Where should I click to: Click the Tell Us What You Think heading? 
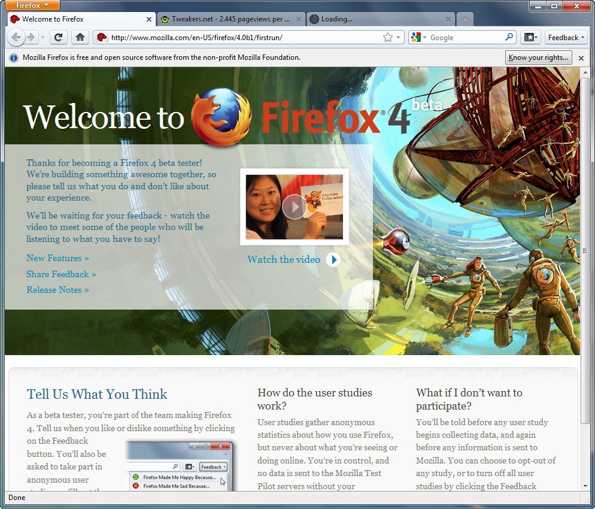97,394
